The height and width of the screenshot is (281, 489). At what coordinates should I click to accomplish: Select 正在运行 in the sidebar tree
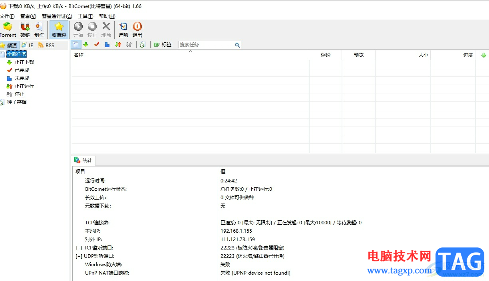click(24, 86)
